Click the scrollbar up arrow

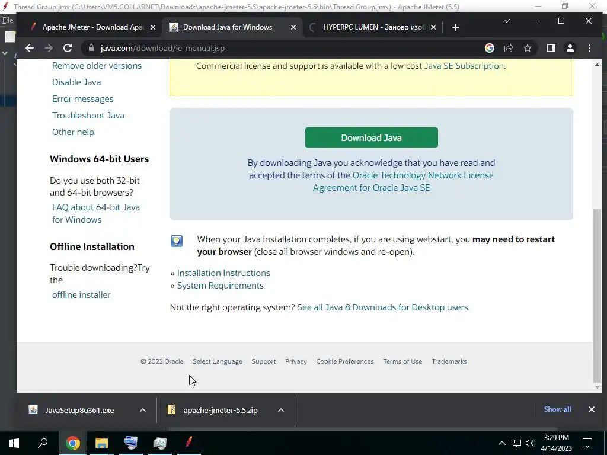click(597, 65)
